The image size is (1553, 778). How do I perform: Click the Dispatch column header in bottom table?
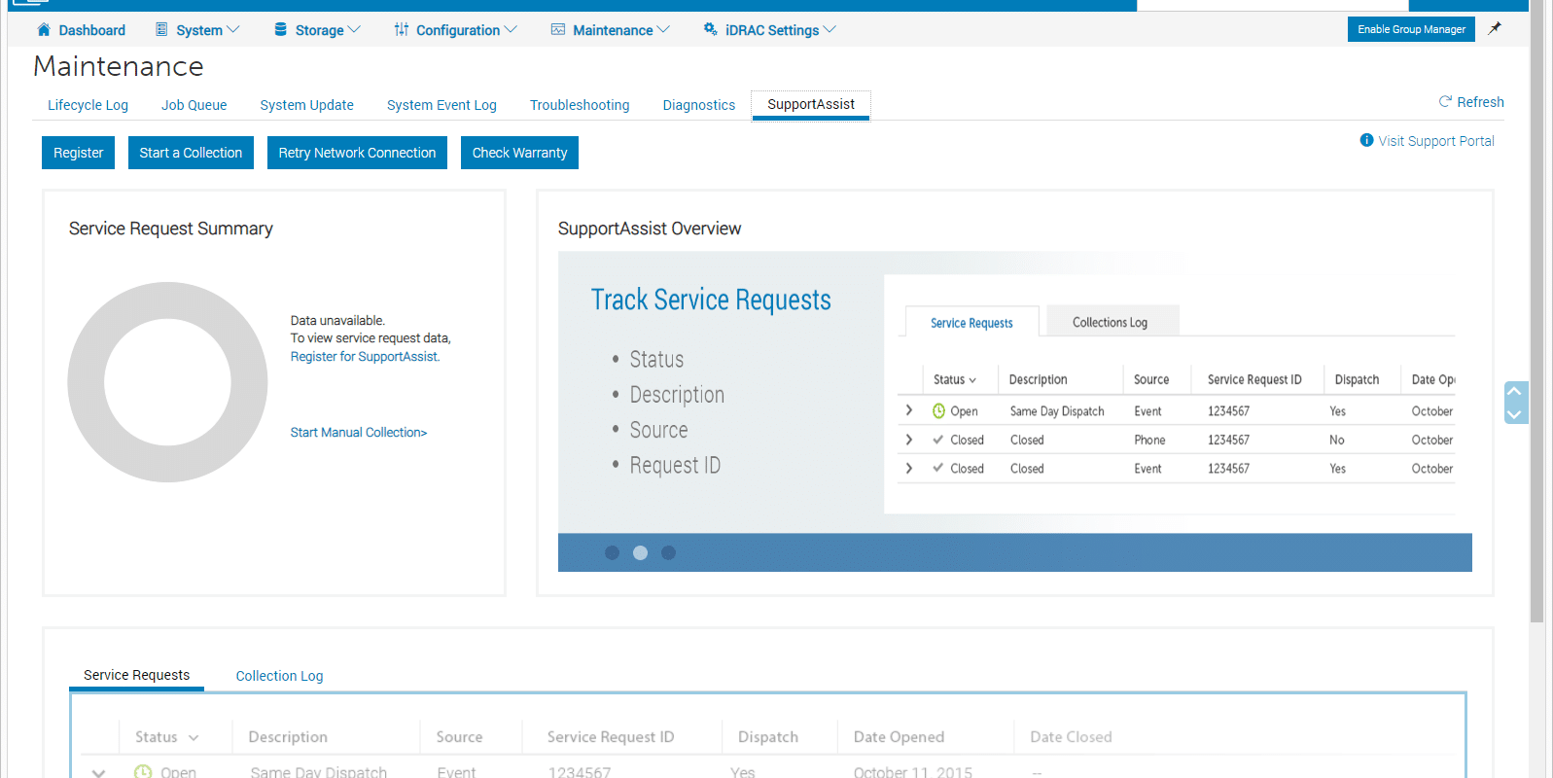pyautogui.click(x=768, y=737)
